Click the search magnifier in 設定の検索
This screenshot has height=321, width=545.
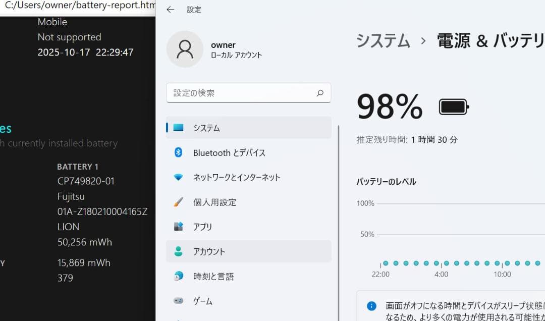click(320, 93)
